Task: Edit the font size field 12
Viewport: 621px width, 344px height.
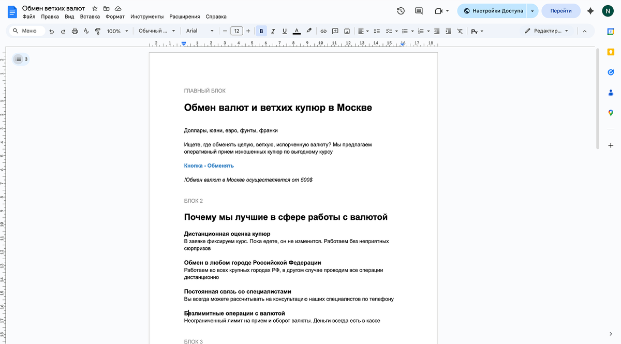Action: pos(236,31)
